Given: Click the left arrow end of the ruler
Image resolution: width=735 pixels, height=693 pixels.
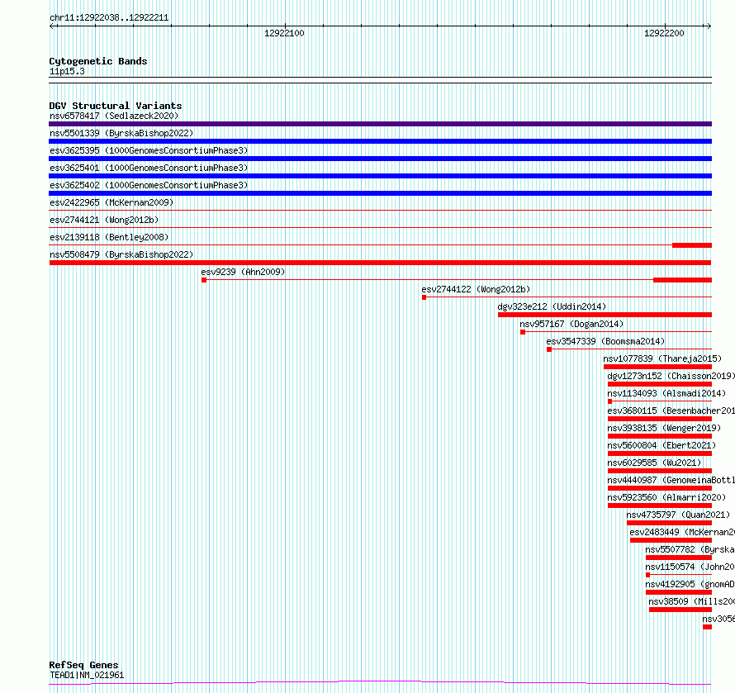Looking at the screenshot, I should click(52, 26).
